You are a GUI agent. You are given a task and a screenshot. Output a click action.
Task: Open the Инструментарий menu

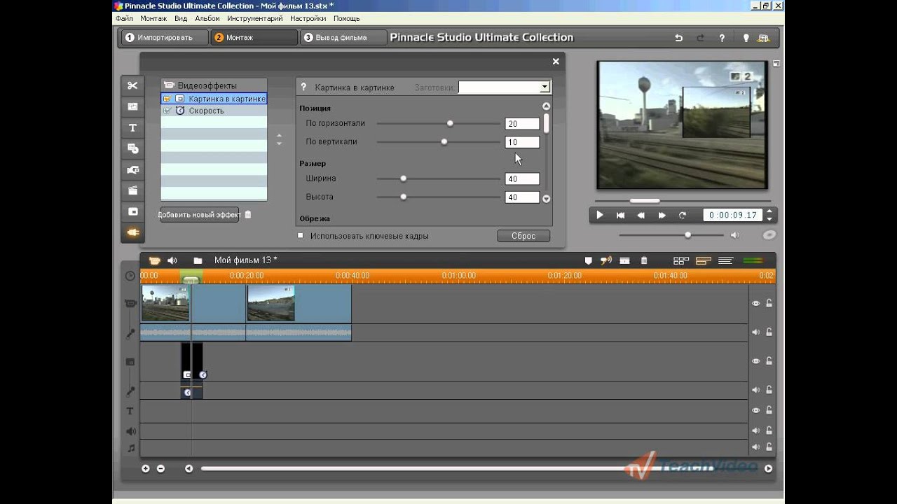click(x=255, y=18)
